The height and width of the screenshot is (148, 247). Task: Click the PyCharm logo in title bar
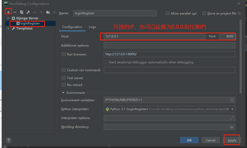(x=6, y=4)
